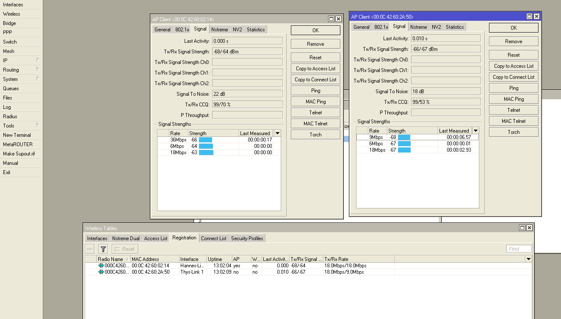Select the registration row icon for Thys-Link 1
This screenshot has height=319, width=561.
(101, 272)
